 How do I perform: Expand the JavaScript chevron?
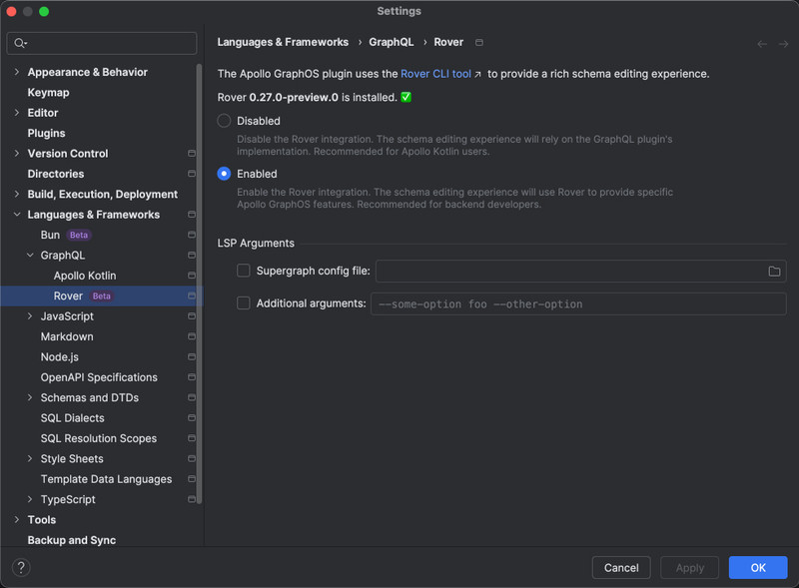(x=30, y=316)
